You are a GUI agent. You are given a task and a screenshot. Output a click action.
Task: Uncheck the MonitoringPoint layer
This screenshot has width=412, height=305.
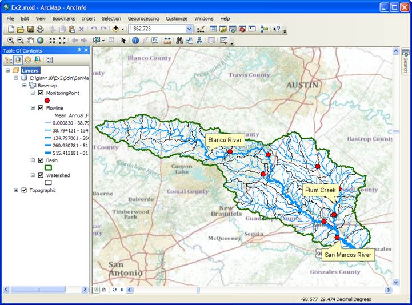click(x=41, y=93)
